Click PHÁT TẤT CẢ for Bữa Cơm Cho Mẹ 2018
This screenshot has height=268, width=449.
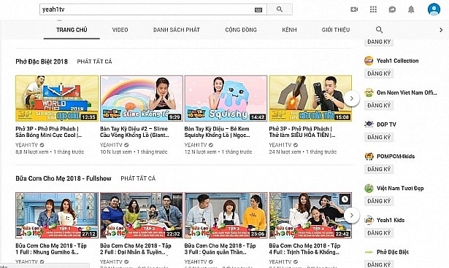(x=138, y=178)
